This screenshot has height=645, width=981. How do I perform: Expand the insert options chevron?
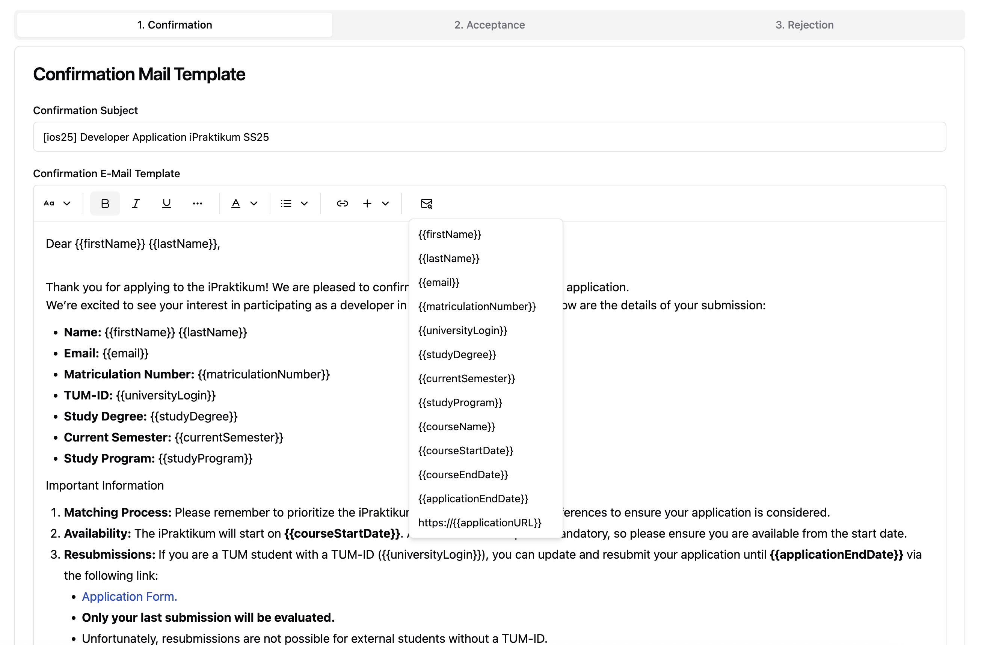[x=385, y=203]
